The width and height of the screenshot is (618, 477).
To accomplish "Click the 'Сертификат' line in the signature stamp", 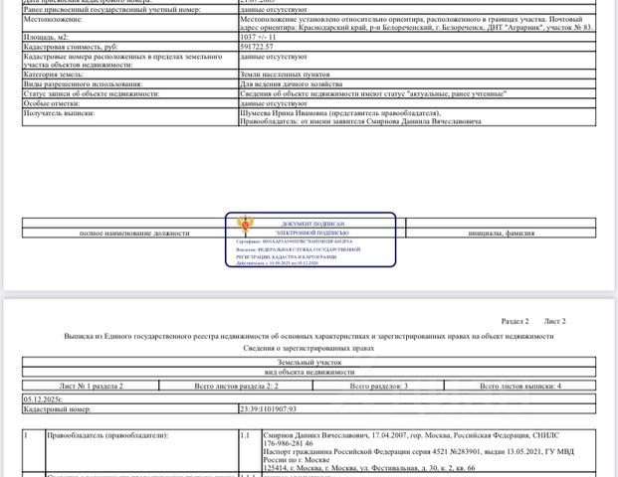I will coord(295,241).
